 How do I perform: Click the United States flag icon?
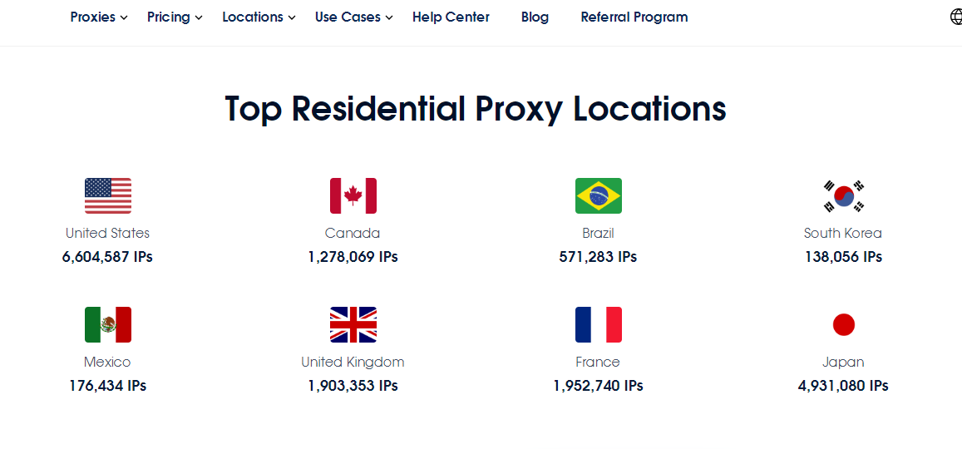pyautogui.click(x=107, y=195)
